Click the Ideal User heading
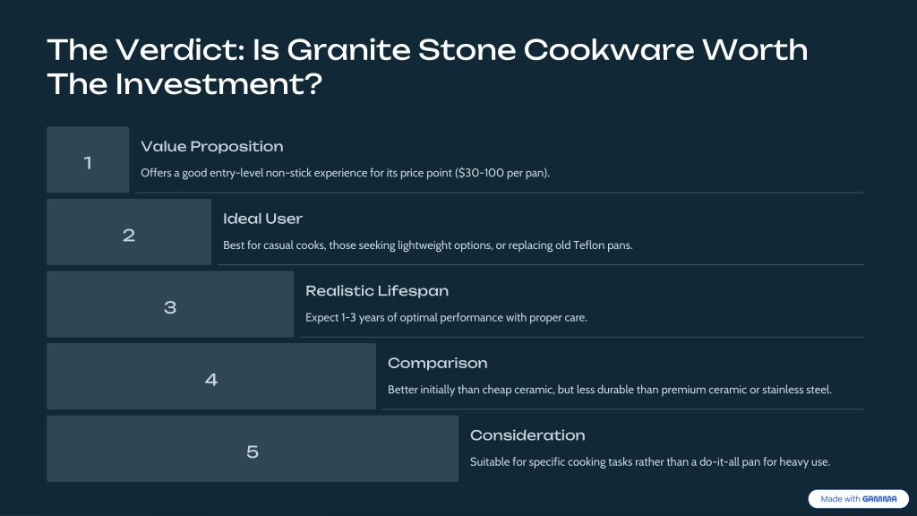Screen dimensions: 917x516 click(262, 219)
